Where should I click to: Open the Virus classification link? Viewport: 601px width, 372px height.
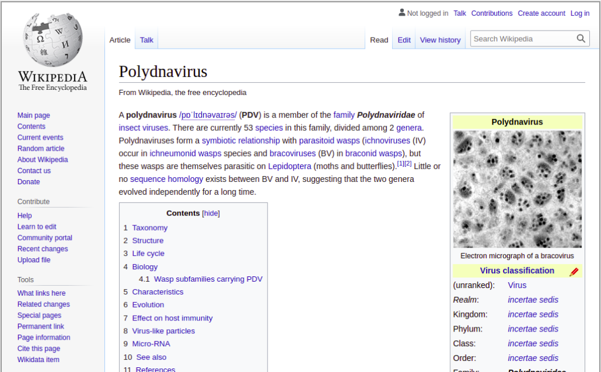click(x=517, y=271)
